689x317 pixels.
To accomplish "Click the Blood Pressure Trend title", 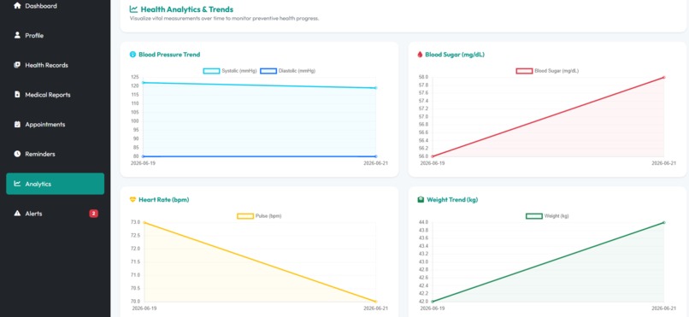I will pos(169,55).
